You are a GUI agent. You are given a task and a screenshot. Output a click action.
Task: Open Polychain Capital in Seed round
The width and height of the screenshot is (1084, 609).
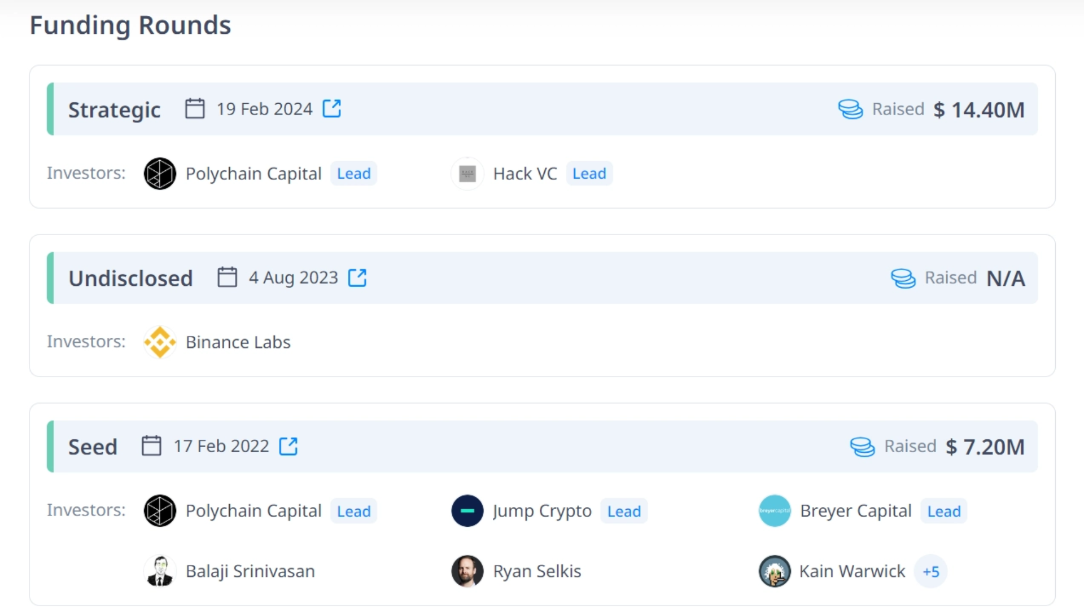(x=253, y=511)
